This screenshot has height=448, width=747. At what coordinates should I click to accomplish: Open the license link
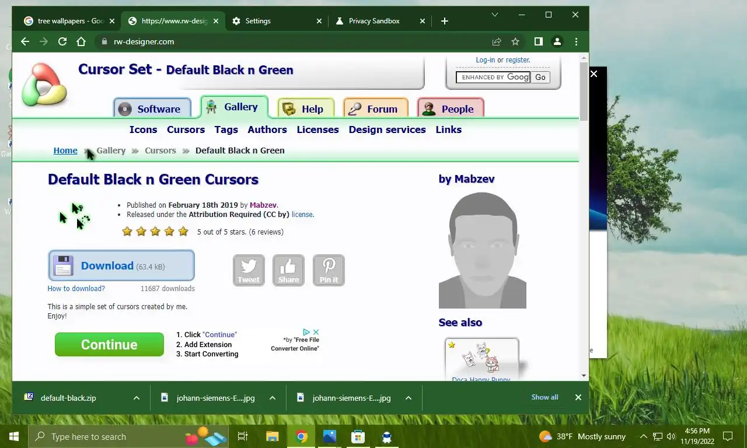[x=302, y=214]
